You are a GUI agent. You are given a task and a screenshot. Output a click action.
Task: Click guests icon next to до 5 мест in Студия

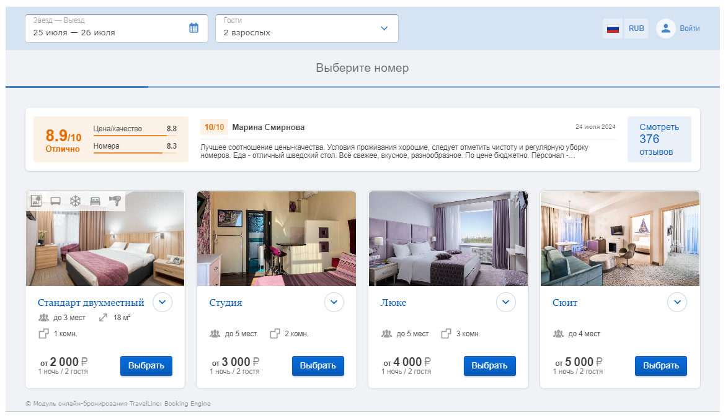pos(215,333)
